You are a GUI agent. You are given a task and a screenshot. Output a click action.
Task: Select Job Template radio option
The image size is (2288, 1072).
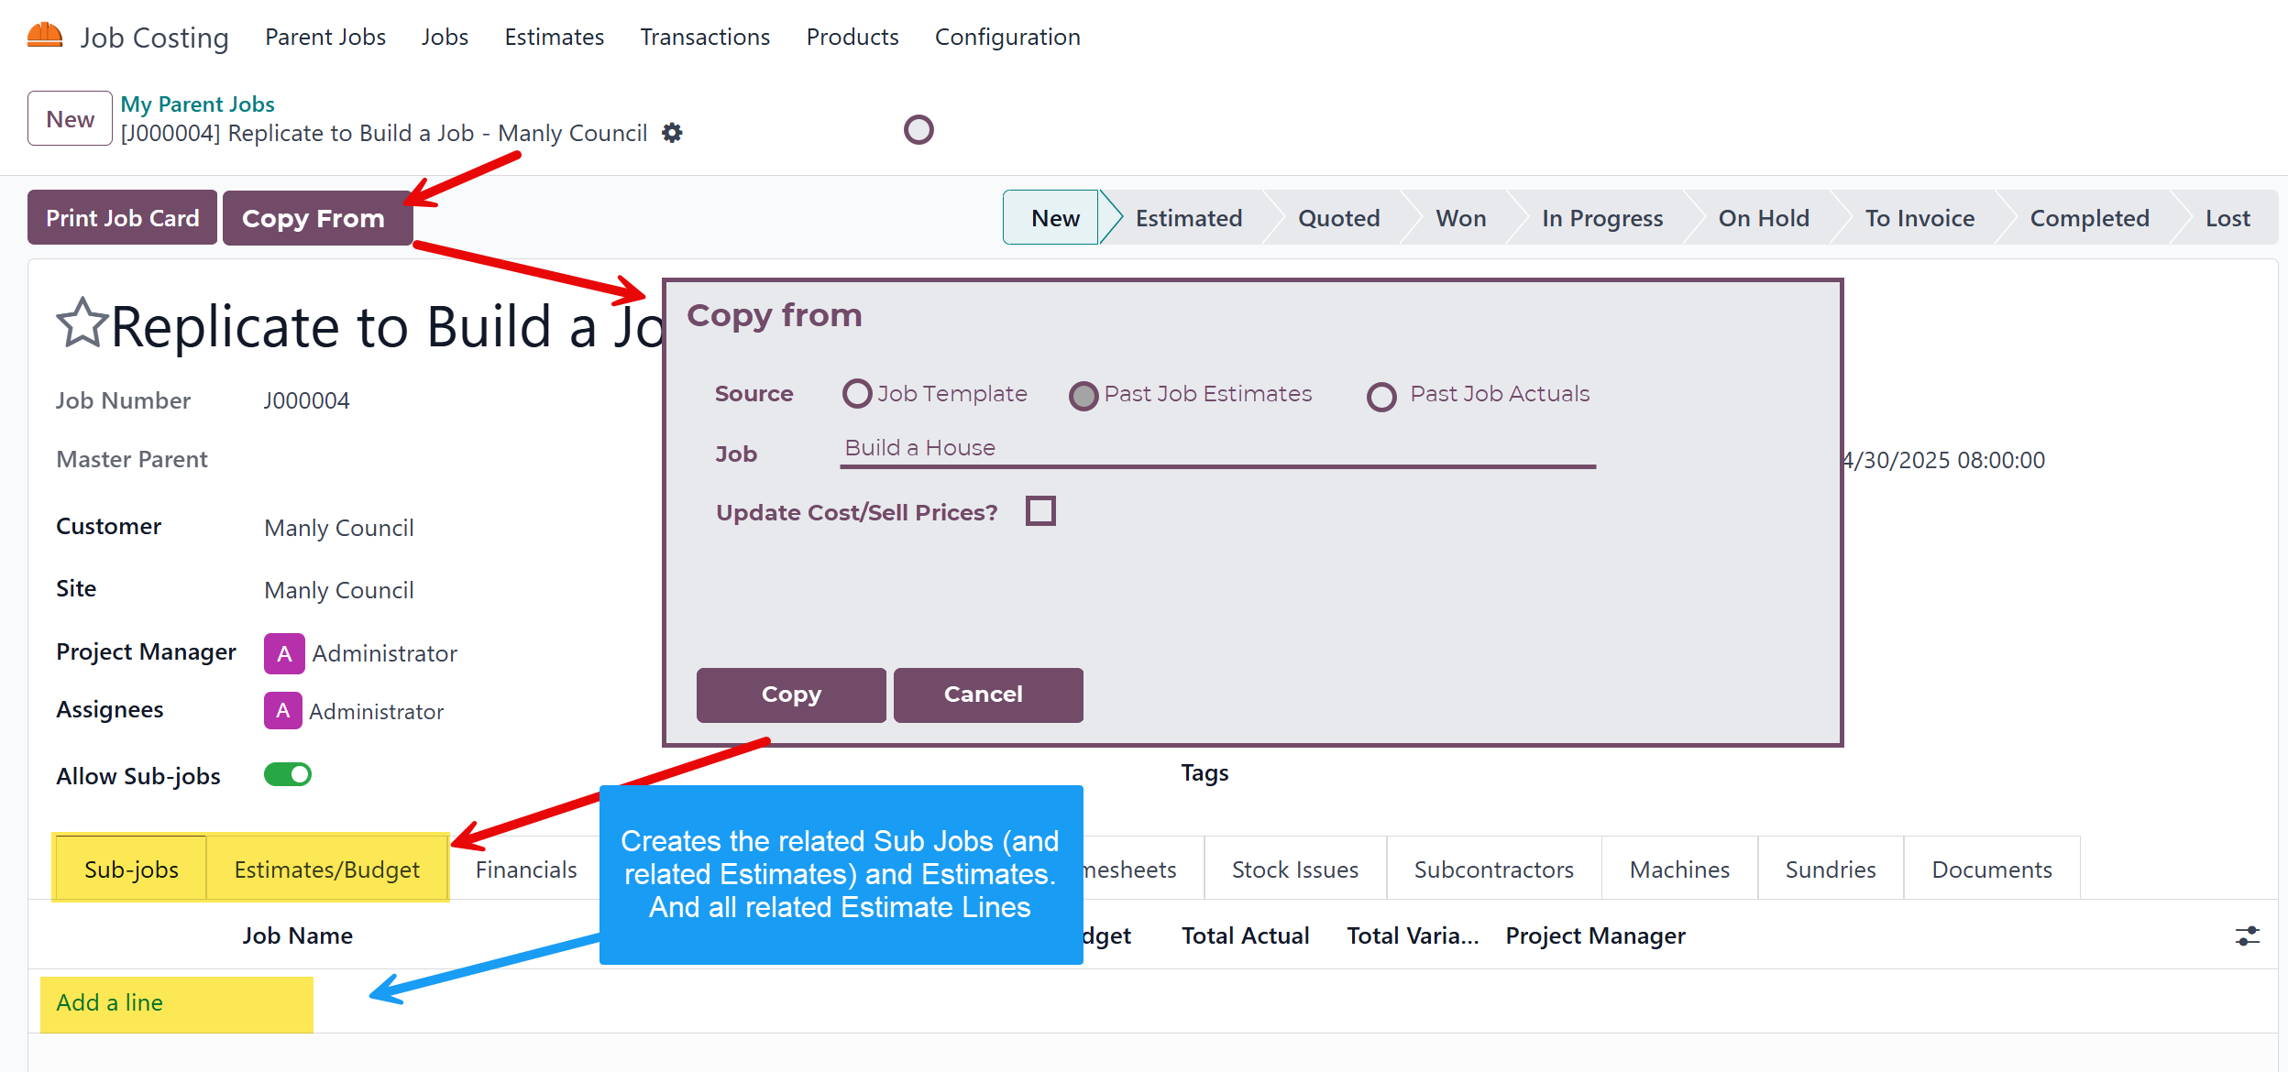point(857,394)
